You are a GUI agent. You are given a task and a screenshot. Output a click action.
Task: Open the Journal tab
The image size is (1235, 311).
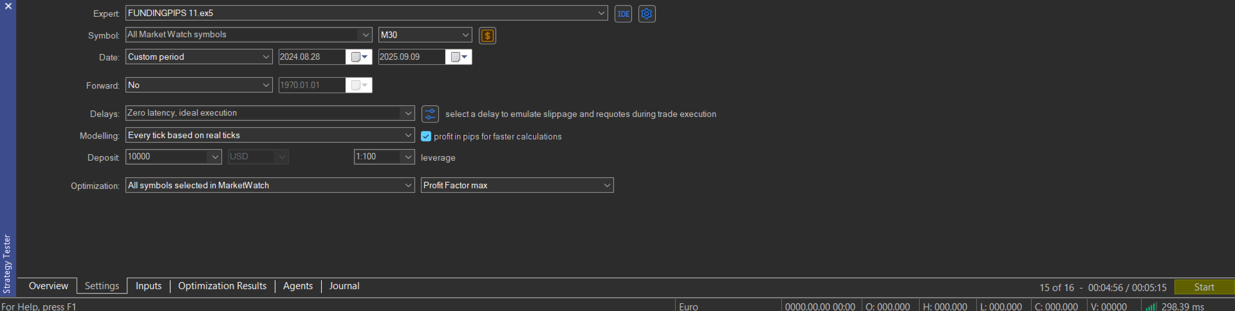[x=344, y=286]
